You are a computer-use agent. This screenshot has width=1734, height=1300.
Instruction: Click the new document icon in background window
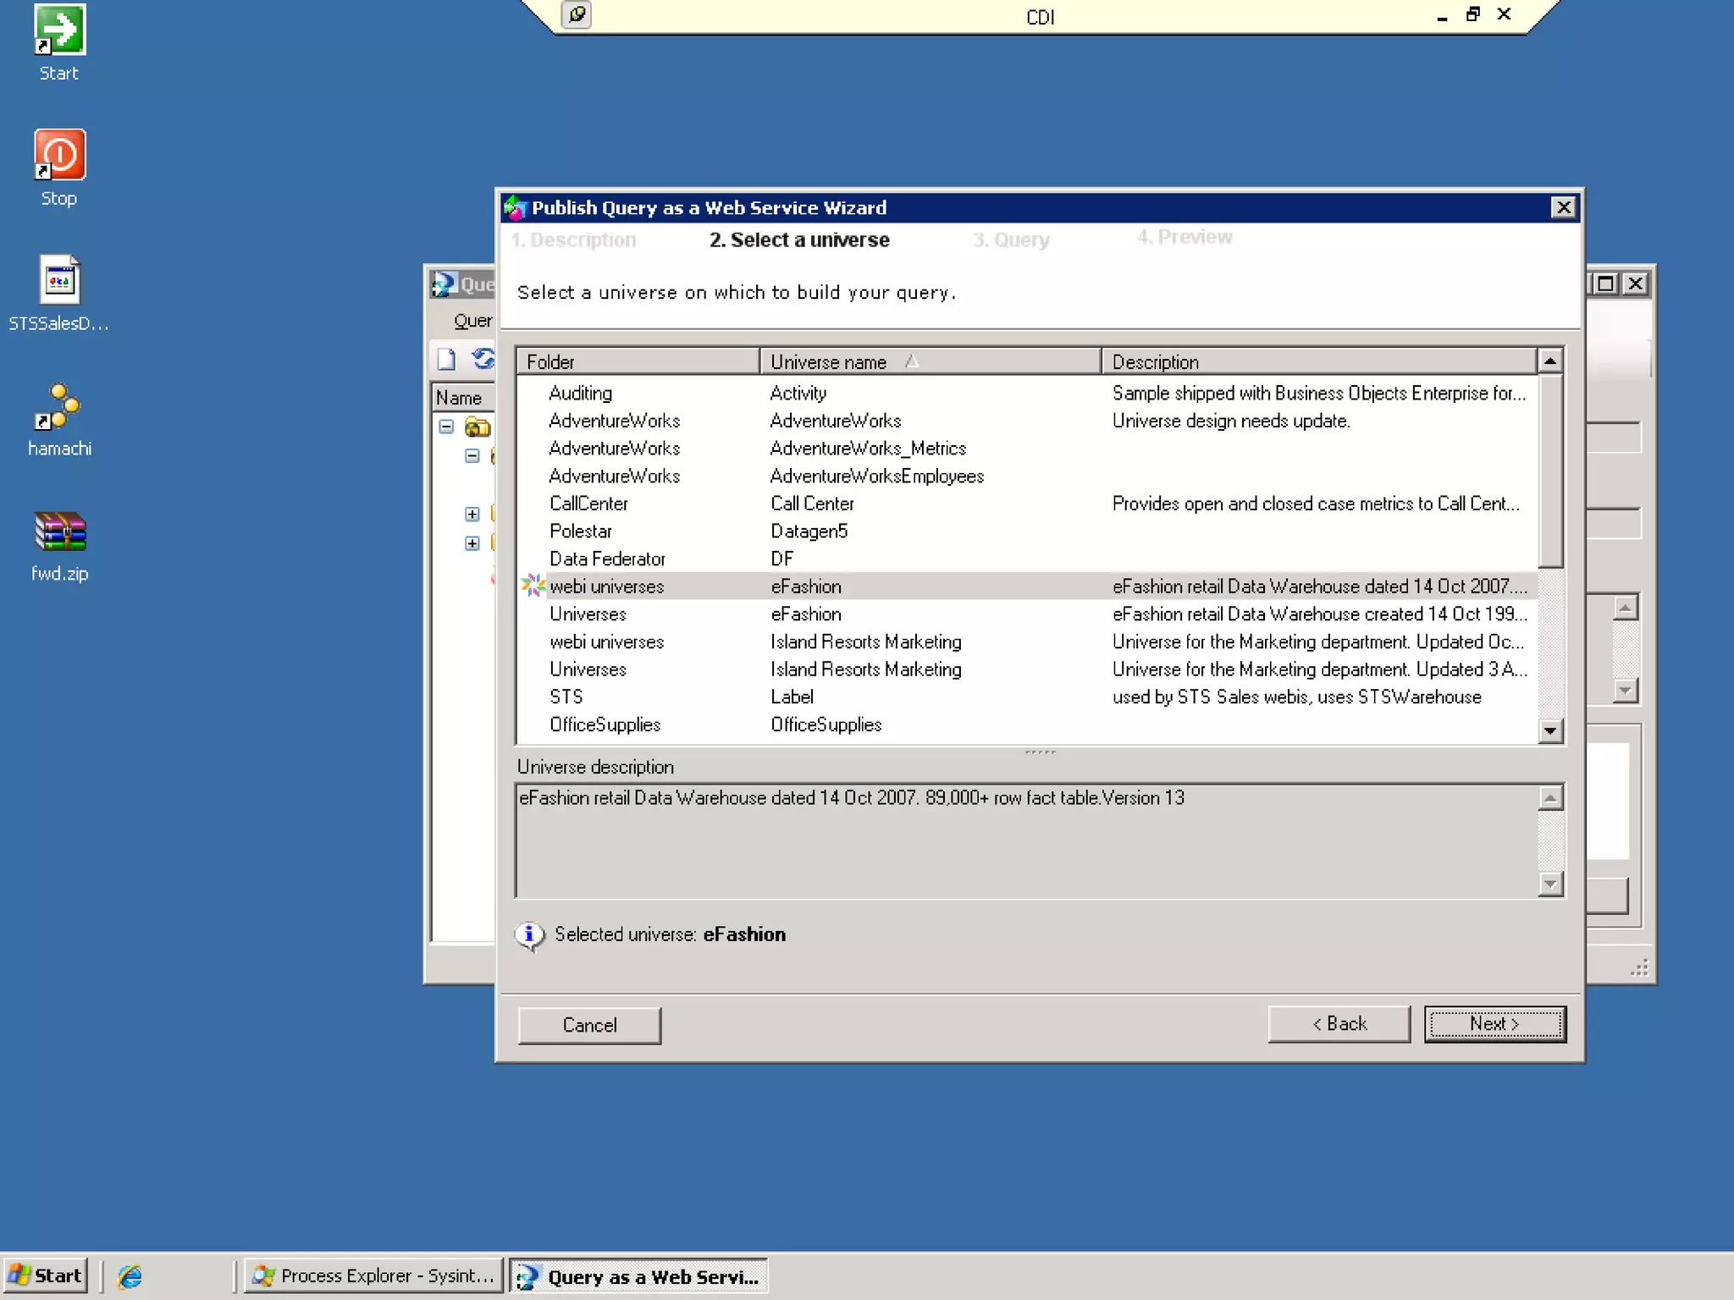click(x=446, y=359)
